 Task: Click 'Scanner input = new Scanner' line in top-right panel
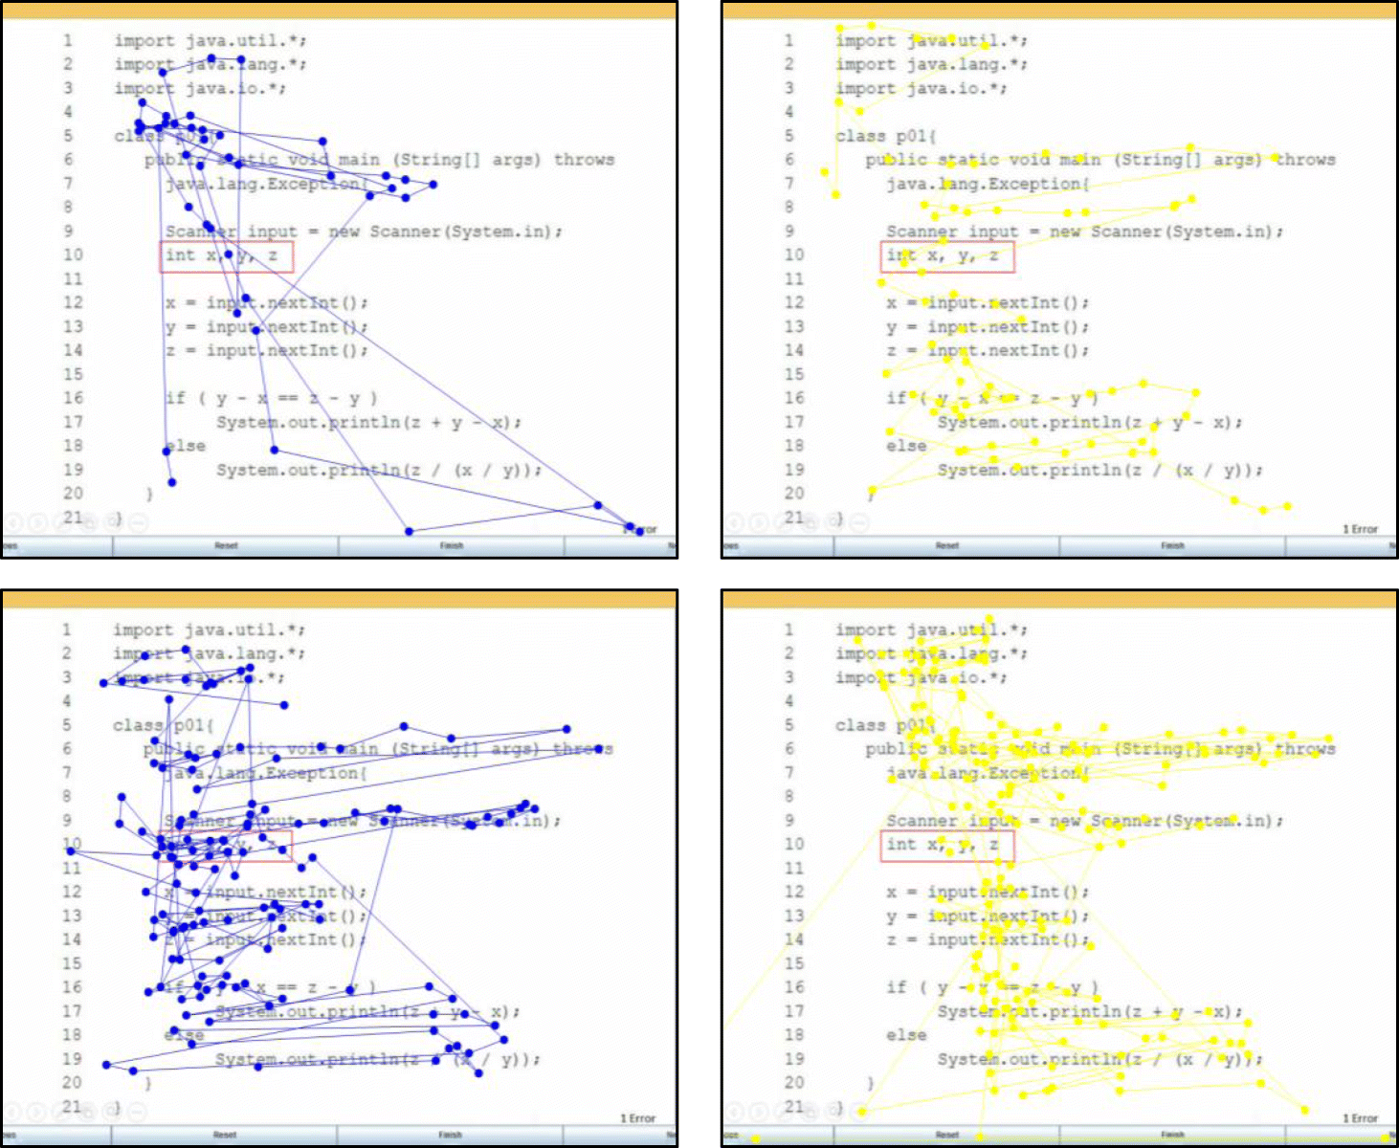(x=1085, y=232)
